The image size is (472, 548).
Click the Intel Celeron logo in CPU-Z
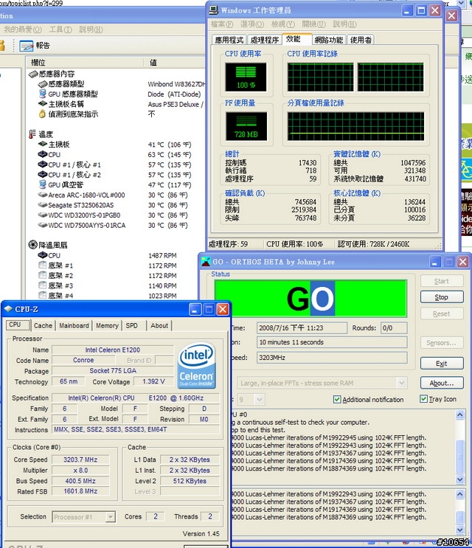tap(196, 366)
